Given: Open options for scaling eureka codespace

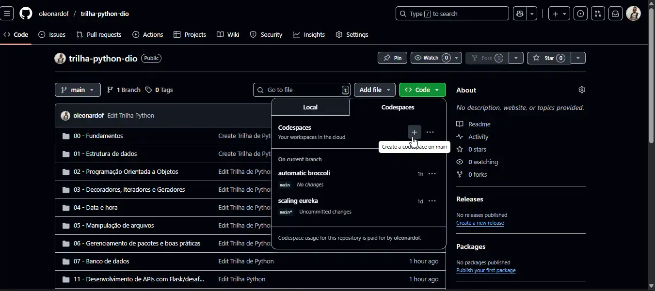Looking at the screenshot, I should click(432, 201).
